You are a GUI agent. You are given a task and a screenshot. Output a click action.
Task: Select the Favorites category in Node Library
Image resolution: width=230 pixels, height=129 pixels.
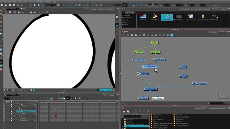pos(126,20)
